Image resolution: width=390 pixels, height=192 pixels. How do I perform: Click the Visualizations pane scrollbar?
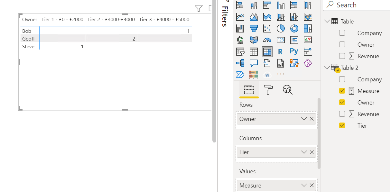(319, 133)
